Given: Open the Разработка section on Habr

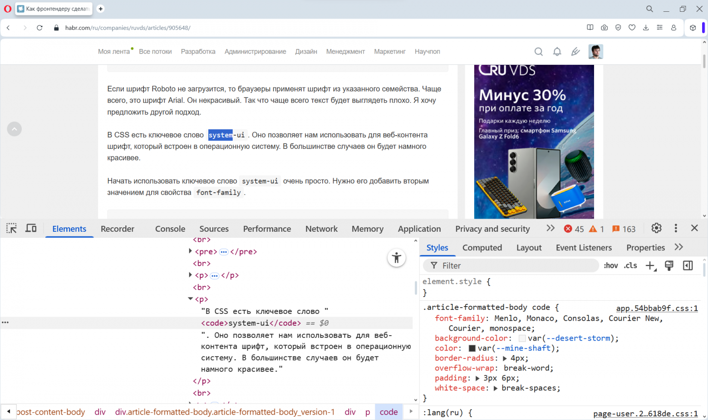Looking at the screenshot, I should pyautogui.click(x=198, y=51).
